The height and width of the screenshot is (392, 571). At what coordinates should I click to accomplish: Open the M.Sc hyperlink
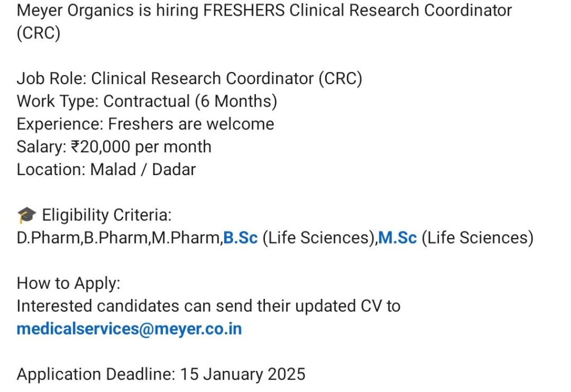point(397,238)
